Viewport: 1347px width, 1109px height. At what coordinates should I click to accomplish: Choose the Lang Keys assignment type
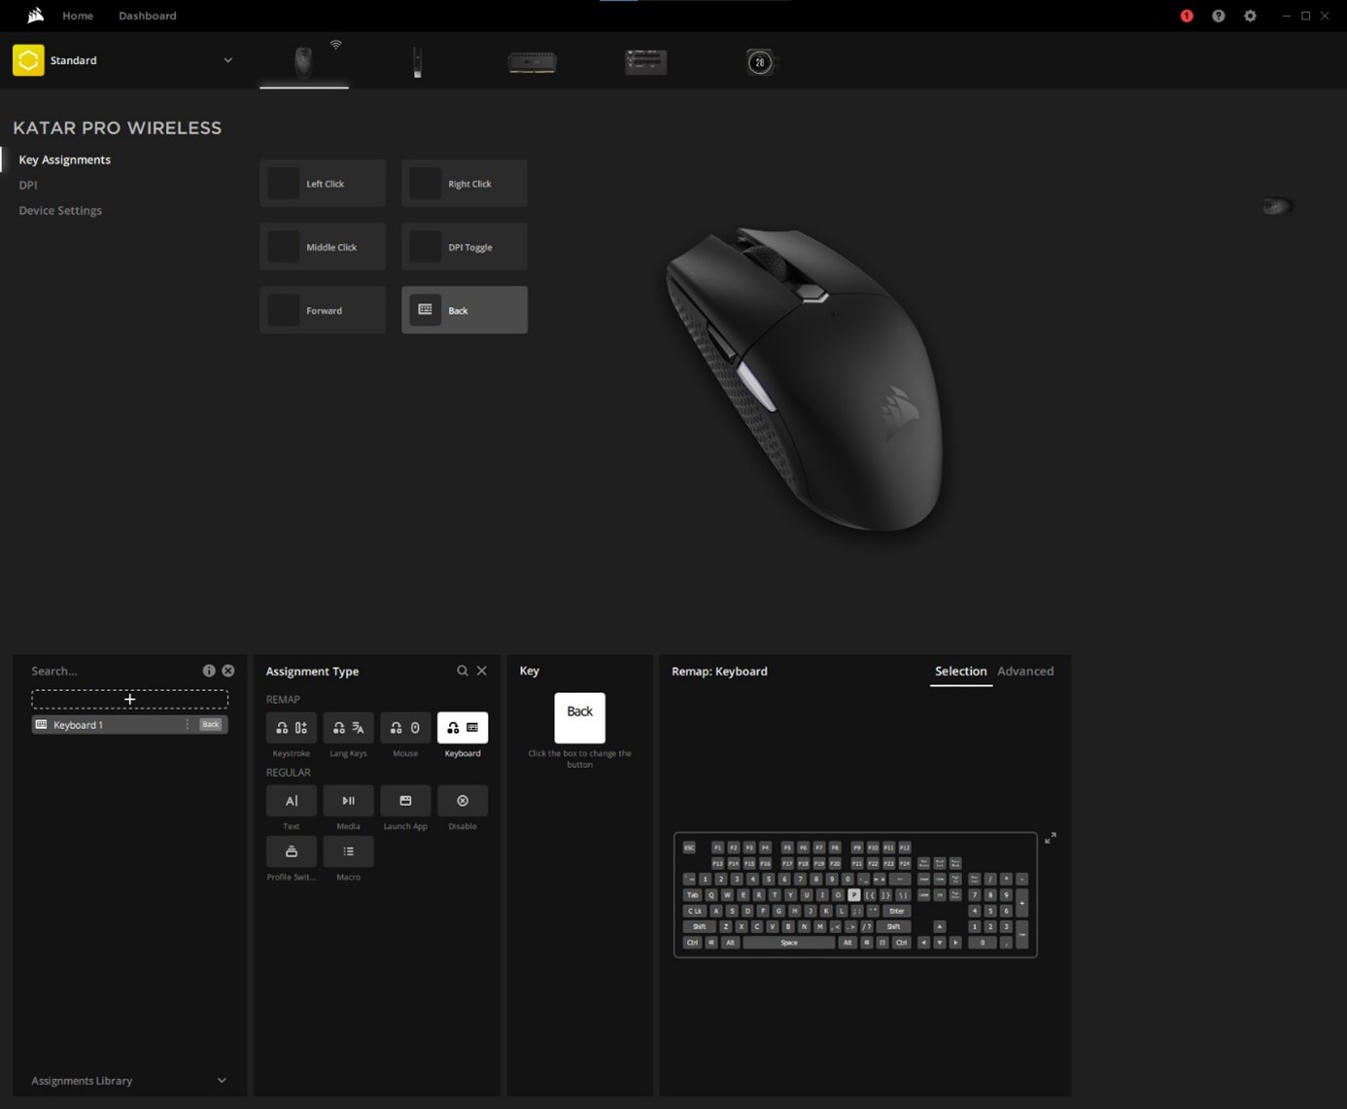(347, 727)
